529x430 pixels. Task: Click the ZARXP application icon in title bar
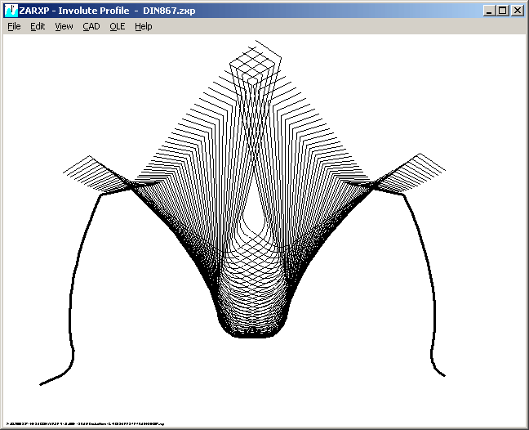click(11, 11)
